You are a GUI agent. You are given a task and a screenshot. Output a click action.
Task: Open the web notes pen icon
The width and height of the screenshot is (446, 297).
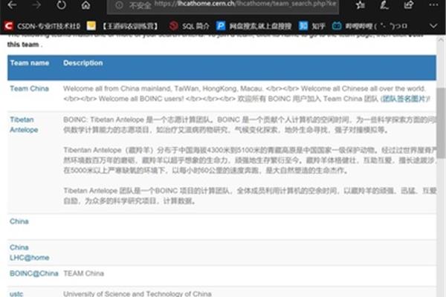click(x=384, y=5)
